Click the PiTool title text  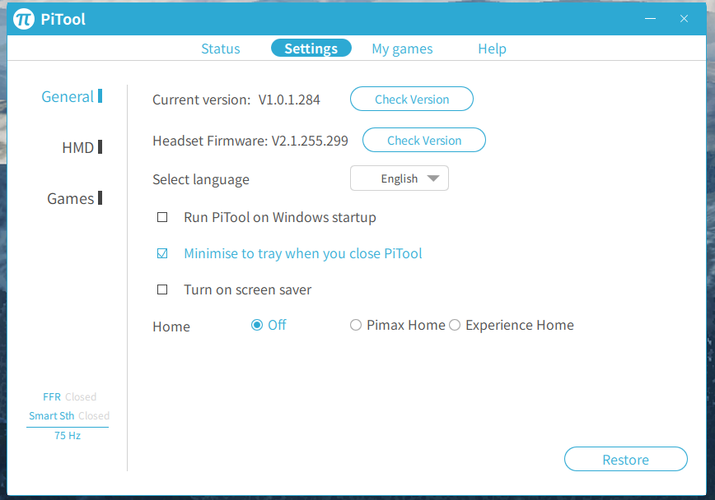coord(63,19)
